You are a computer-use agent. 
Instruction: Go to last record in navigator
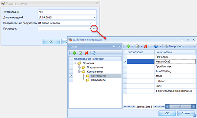163,107
